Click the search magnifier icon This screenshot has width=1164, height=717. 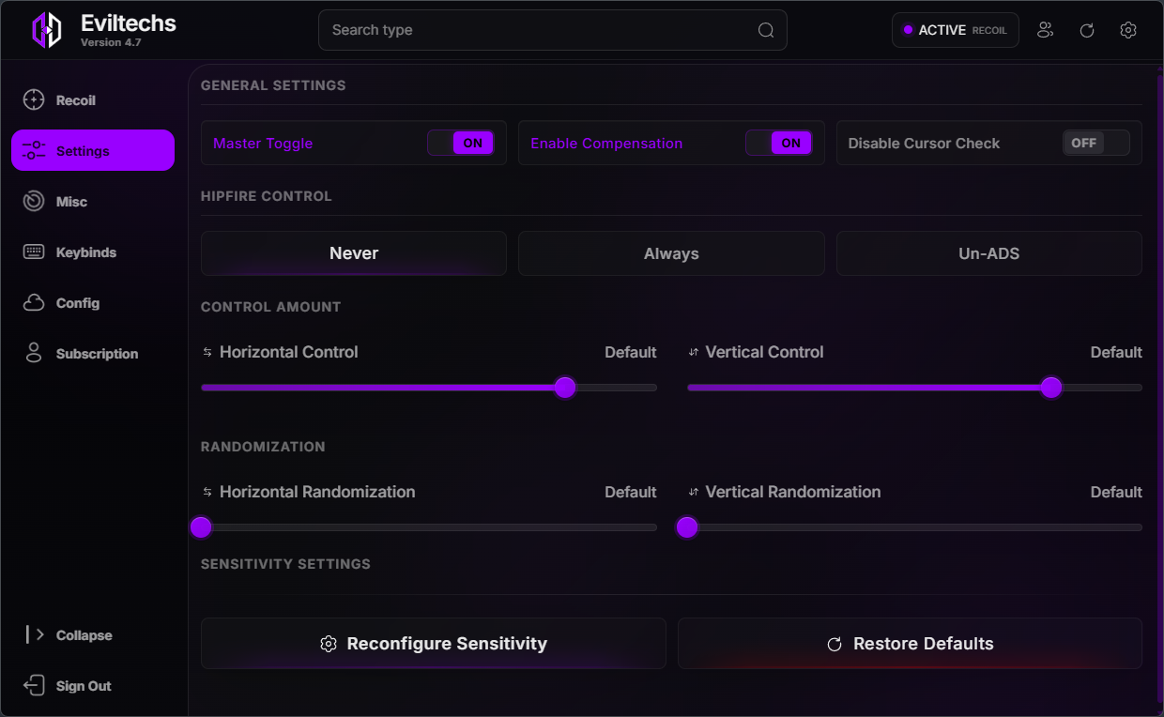[766, 30]
